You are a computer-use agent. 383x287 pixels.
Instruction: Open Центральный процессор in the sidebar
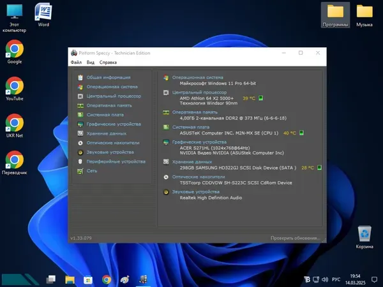tap(114, 96)
